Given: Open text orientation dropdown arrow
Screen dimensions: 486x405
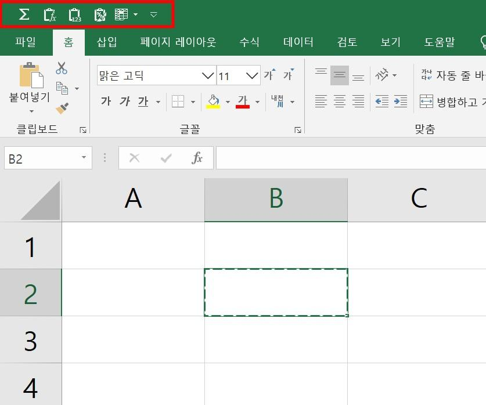Looking at the screenshot, I should click(395, 75).
